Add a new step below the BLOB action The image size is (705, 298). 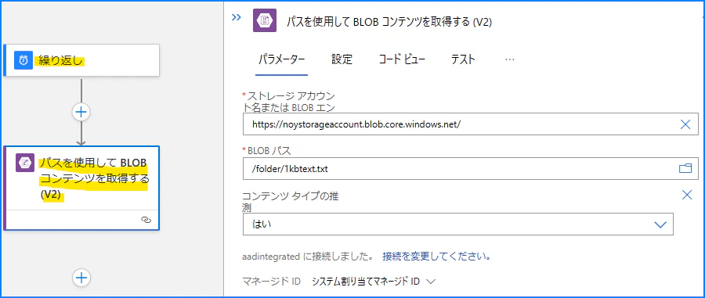click(81, 278)
